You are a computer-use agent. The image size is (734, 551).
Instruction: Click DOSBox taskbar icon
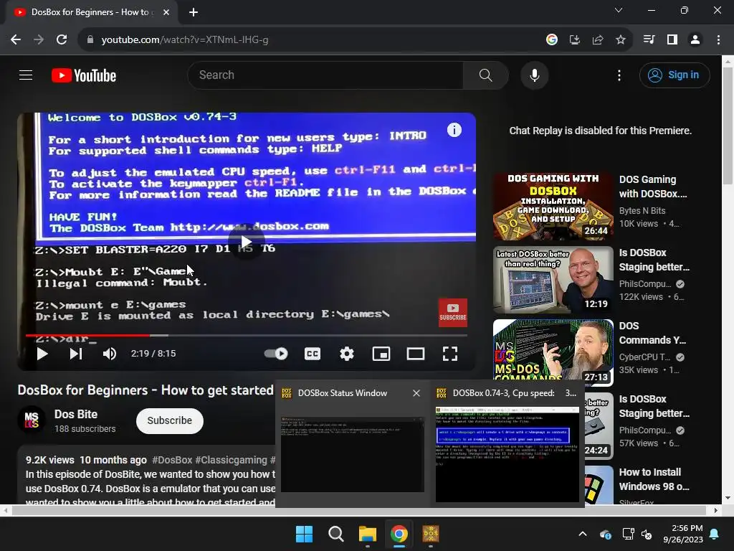(x=431, y=534)
